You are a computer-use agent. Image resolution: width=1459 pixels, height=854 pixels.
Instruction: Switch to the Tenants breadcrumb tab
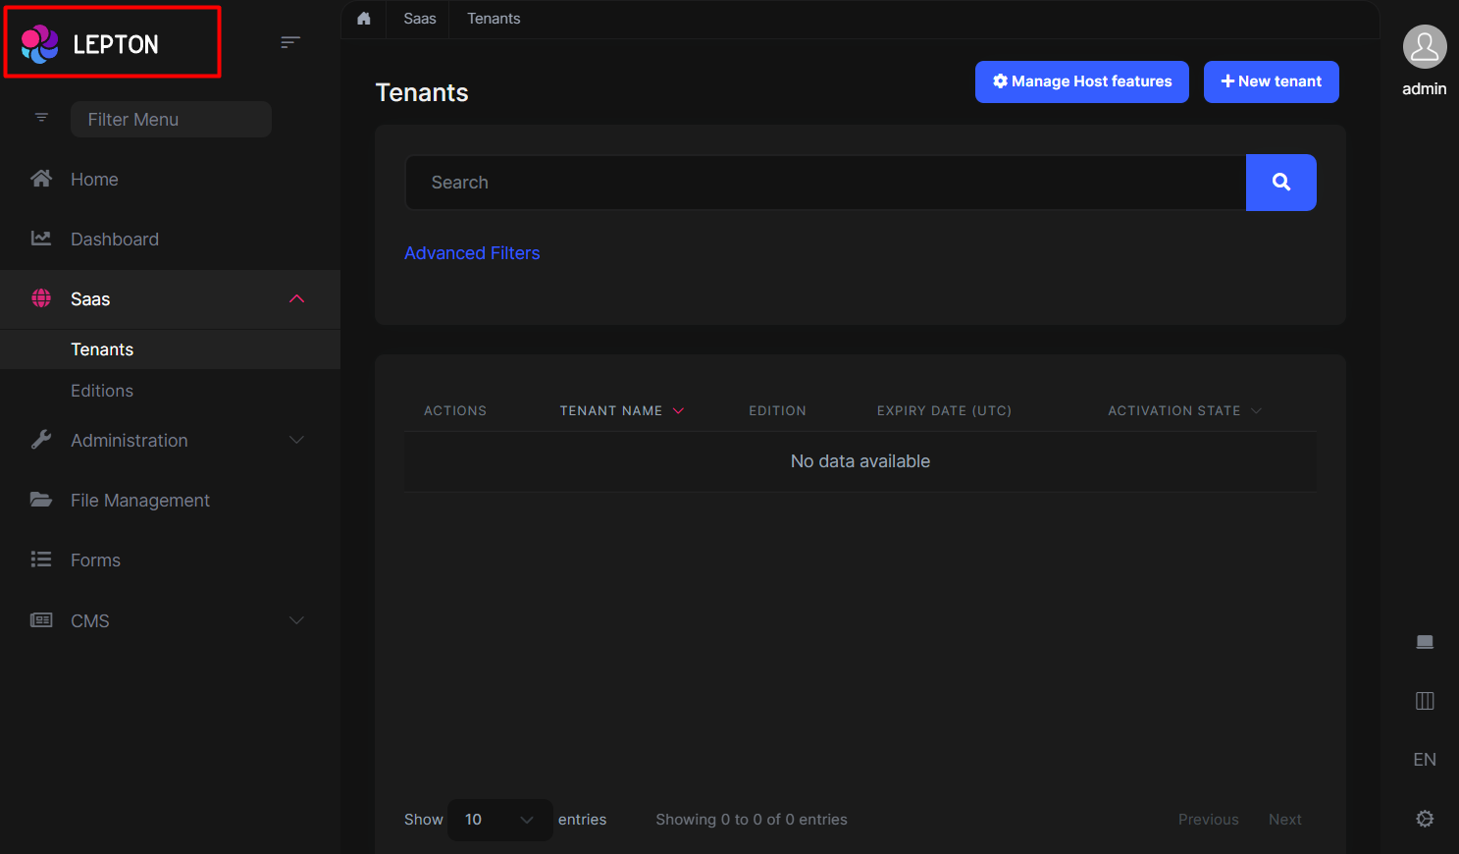click(493, 18)
